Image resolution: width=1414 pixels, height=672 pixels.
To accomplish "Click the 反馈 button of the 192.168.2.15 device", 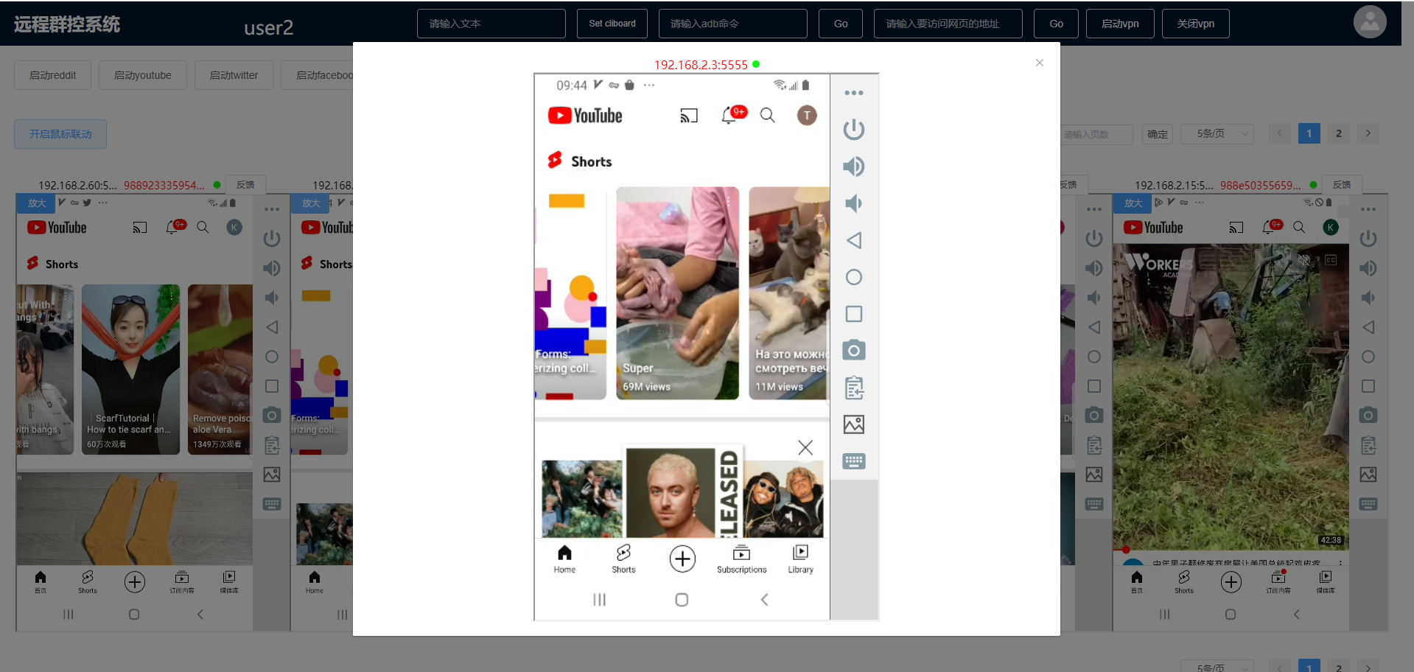I will (1342, 185).
